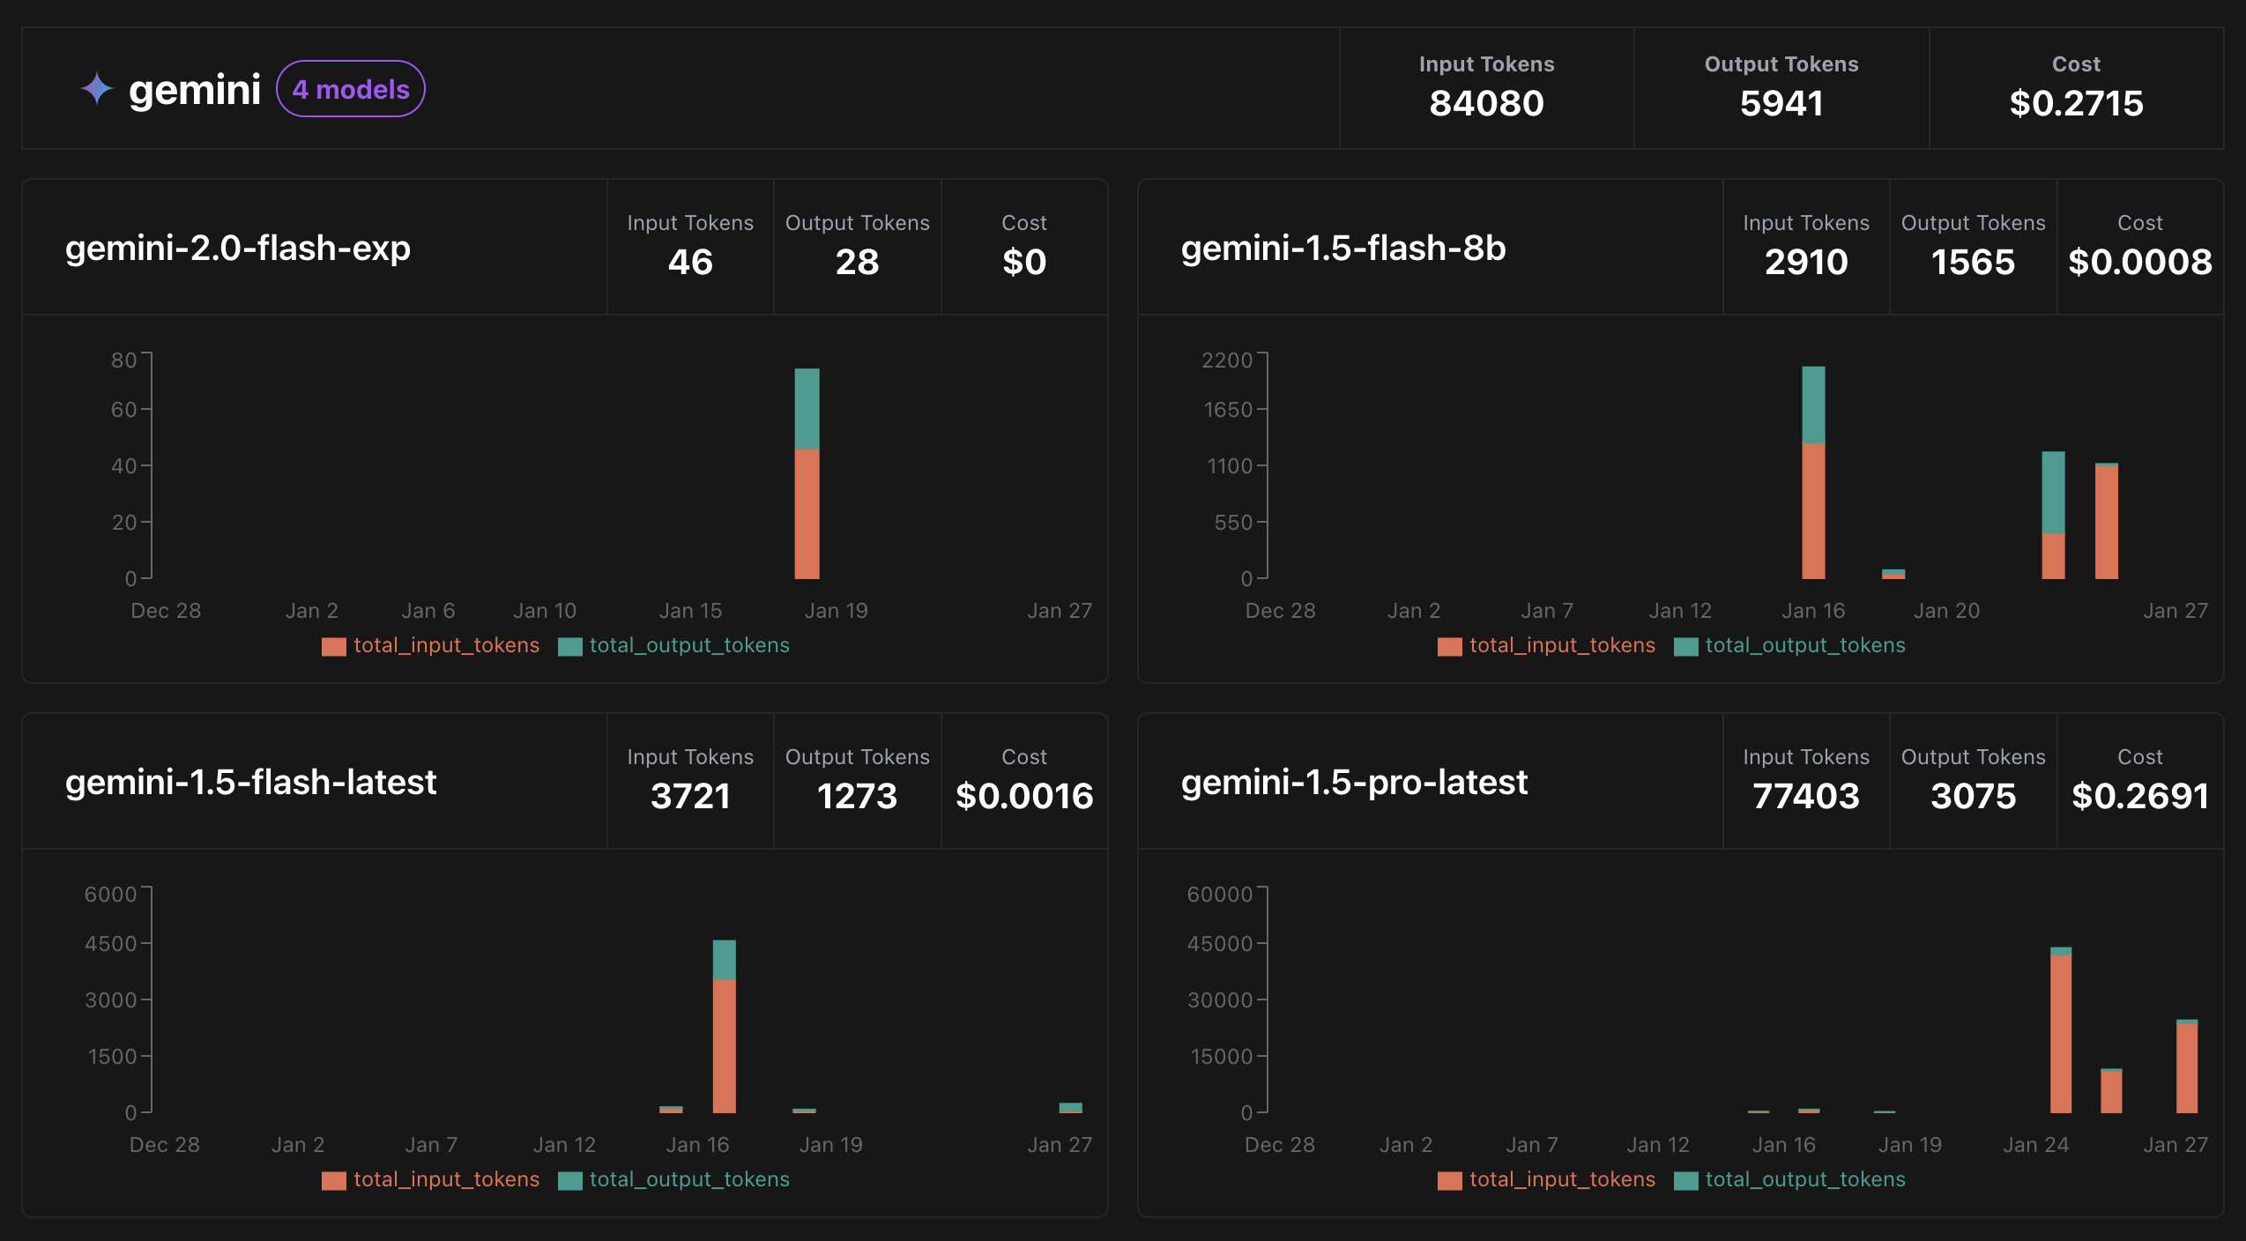Screen dimensions: 2246x1241
Task: Click the Jan 20 axis label in gemini-1.5-flash-8b chart
Action: [1947, 611]
